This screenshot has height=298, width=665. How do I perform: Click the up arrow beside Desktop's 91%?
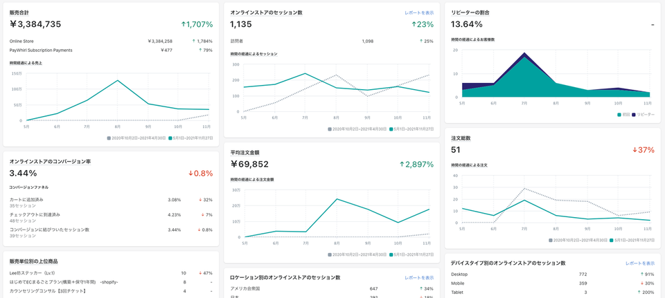[641, 274]
